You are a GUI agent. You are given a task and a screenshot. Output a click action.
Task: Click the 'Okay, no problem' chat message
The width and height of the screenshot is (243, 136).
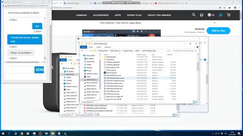tap(21, 53)
